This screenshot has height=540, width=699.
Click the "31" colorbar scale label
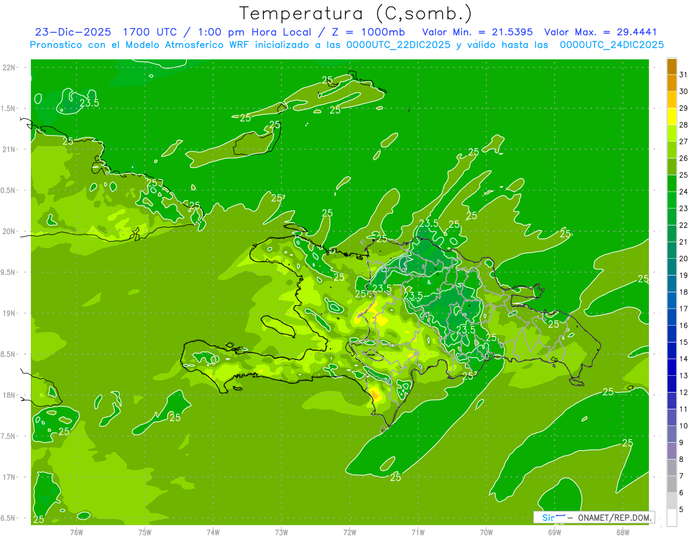[684, 75]
